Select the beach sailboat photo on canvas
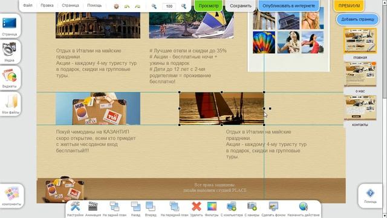Screen dimensions: 387x218 point(191,25)
